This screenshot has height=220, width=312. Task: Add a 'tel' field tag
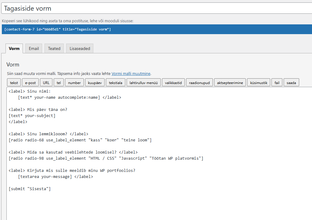click(59, 83)
